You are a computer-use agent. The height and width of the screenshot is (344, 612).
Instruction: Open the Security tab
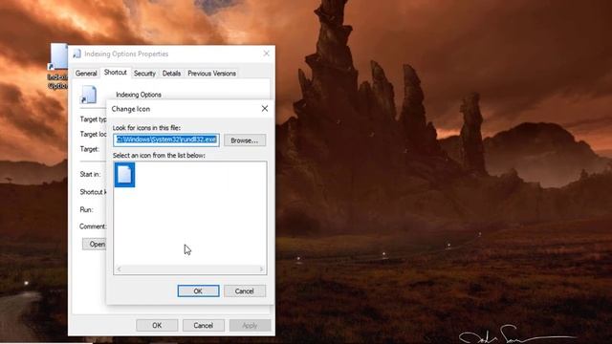(x=144, y=74)
